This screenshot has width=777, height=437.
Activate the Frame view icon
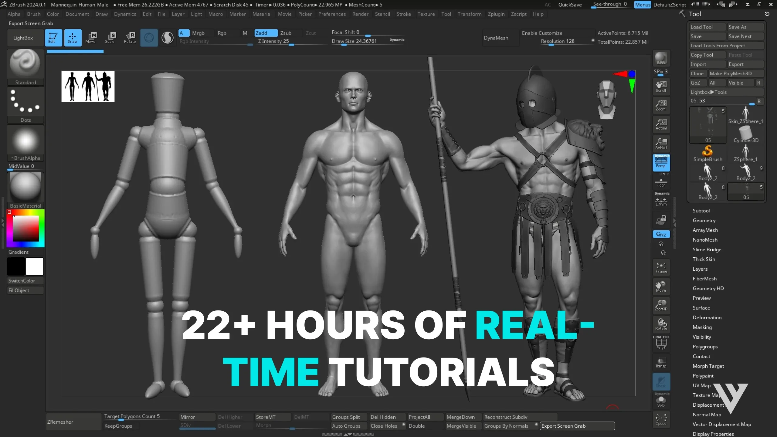coord(661,267)
